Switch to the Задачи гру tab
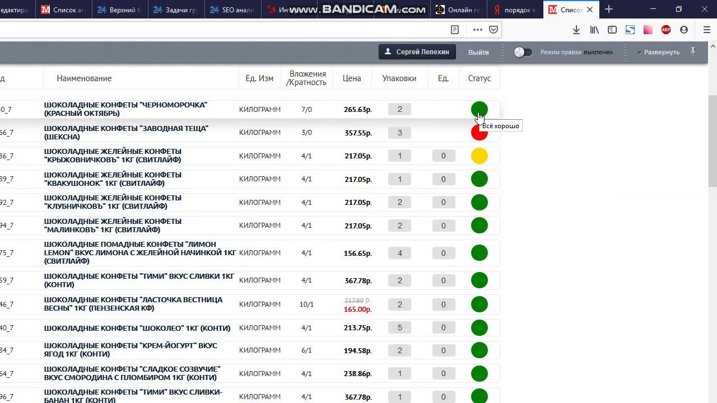 click(x=175, y=10)
